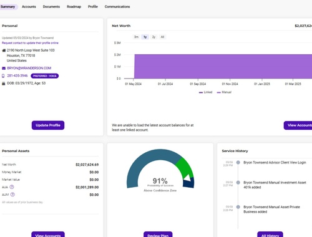Image resolution: width=312 pixels, height=237 pixels.
Task: Click the All History button
Action: (x=270, y=235)
